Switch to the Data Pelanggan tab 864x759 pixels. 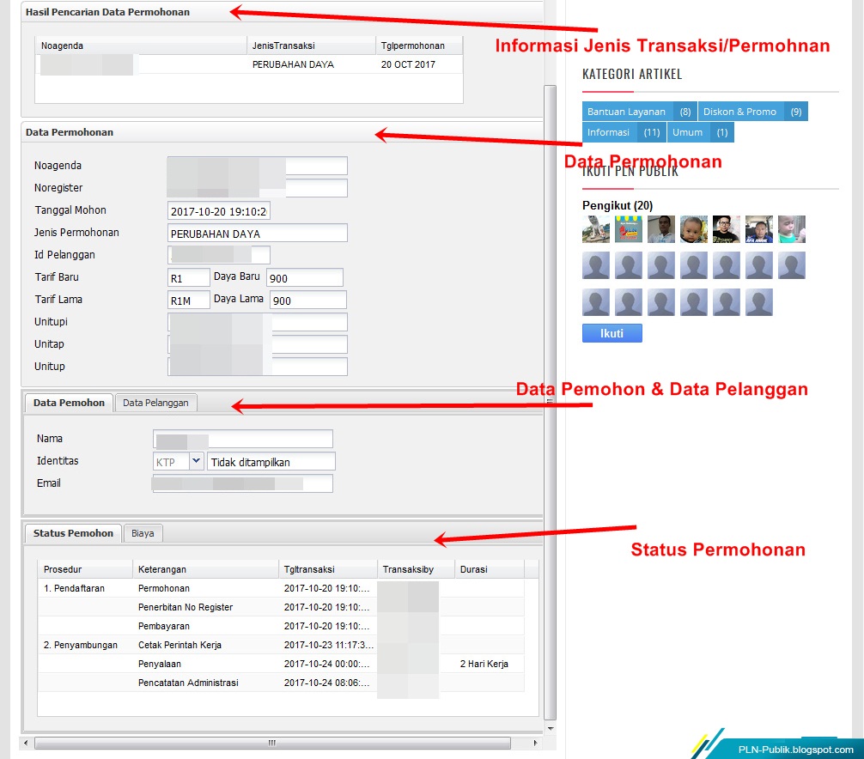tap(155, 402)
